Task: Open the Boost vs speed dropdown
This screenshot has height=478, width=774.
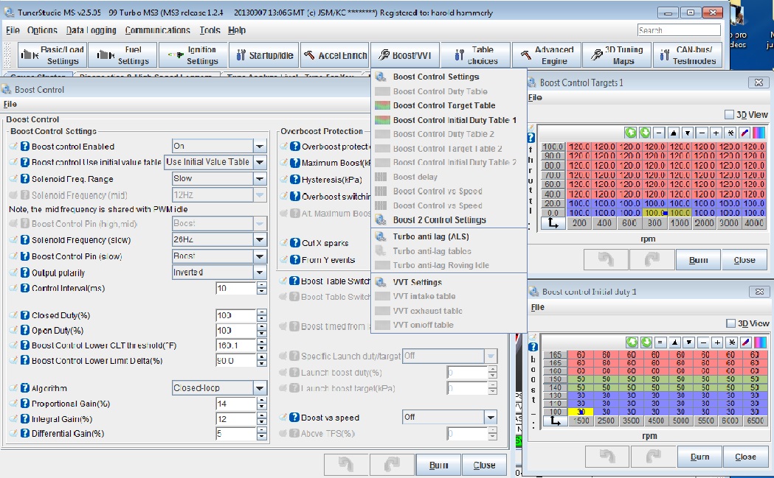Action: (489, 418)
